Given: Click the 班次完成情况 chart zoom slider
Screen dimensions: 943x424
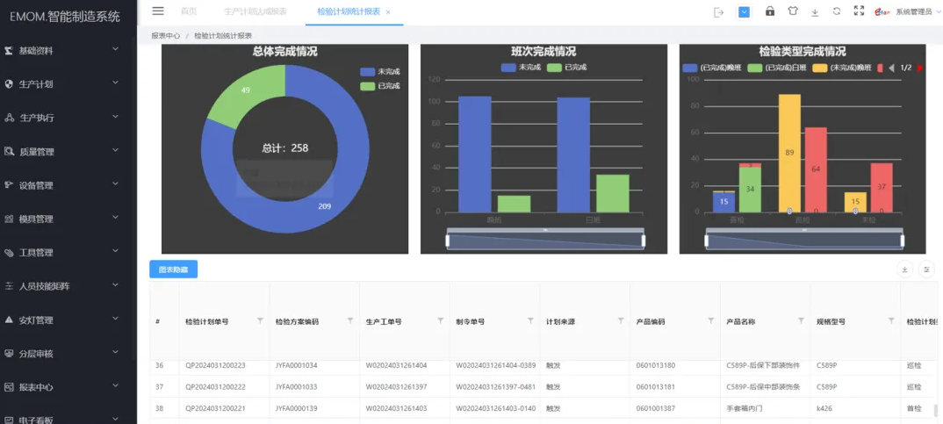Looking at the screenshot, I should tap(544, 240).
